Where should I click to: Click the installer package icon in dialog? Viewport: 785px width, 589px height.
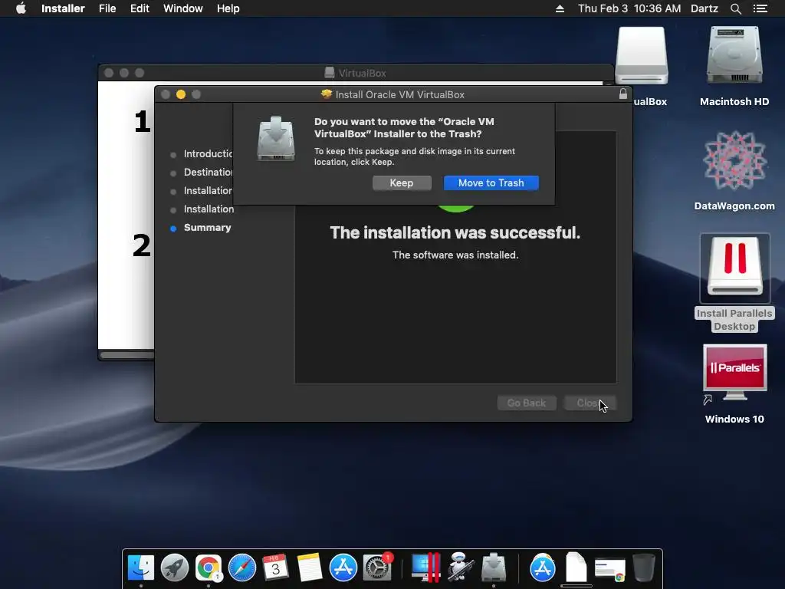(276, 139)
